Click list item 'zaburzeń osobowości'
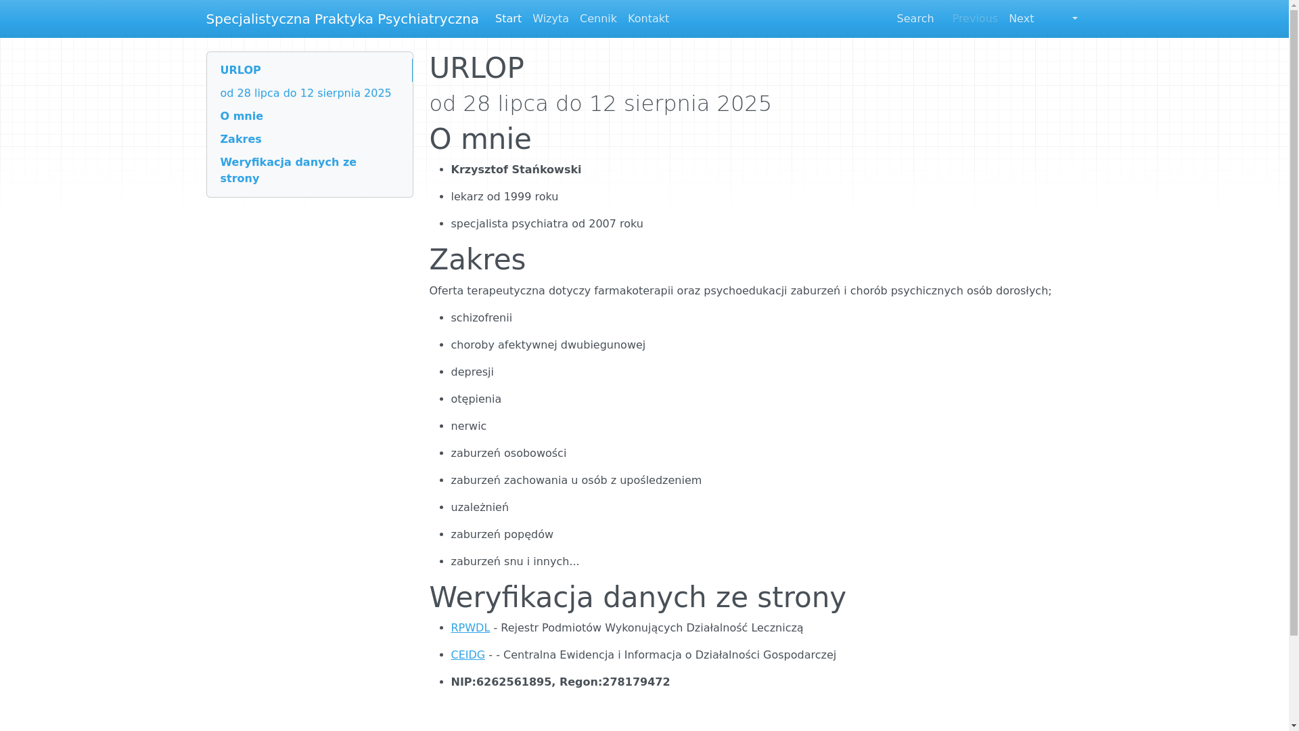The image size is (1299, 731). point(508,453)
